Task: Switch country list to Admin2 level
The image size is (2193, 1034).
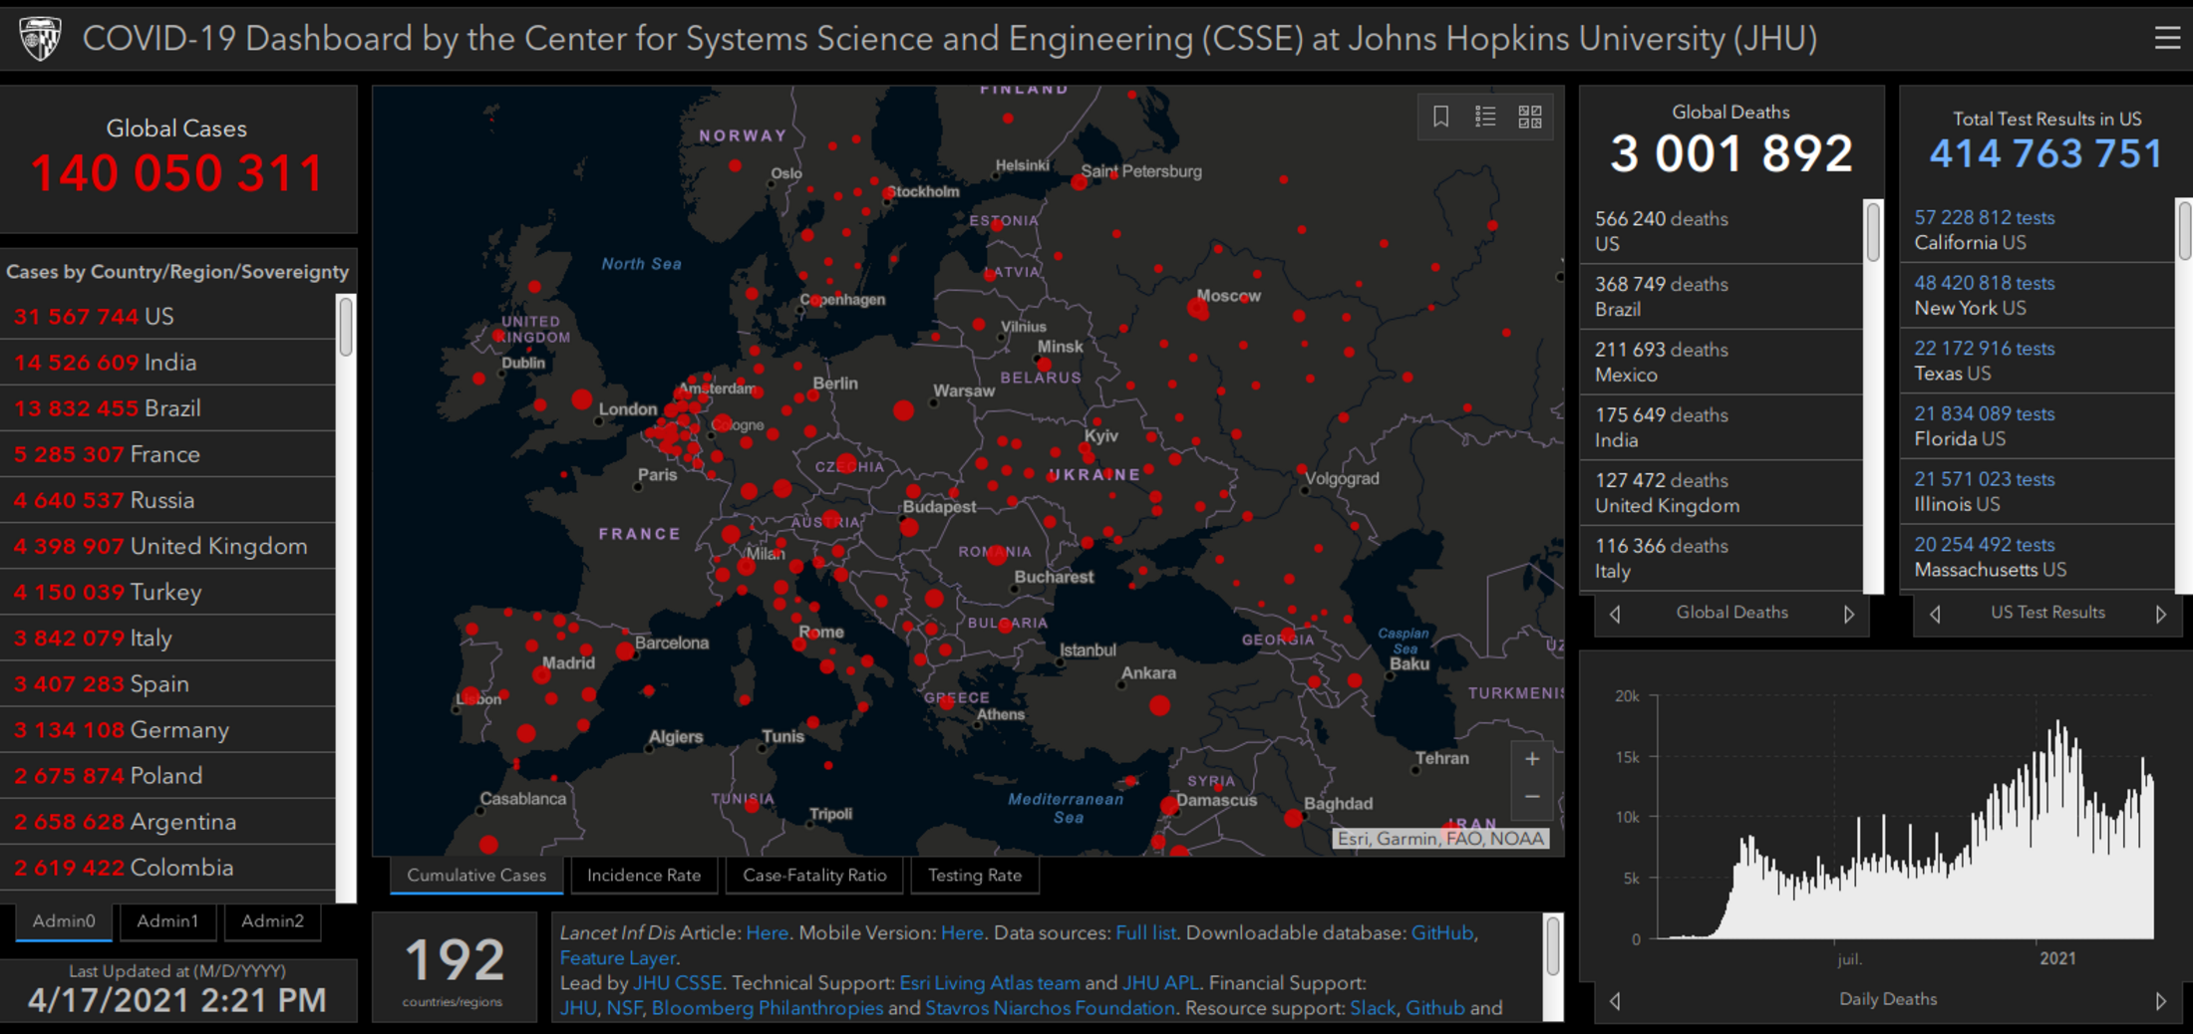Action: (272, 921)
